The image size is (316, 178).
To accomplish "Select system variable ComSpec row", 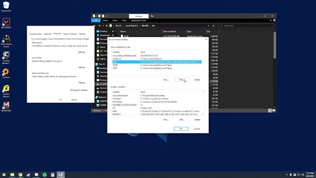I will tap(157, 99).
